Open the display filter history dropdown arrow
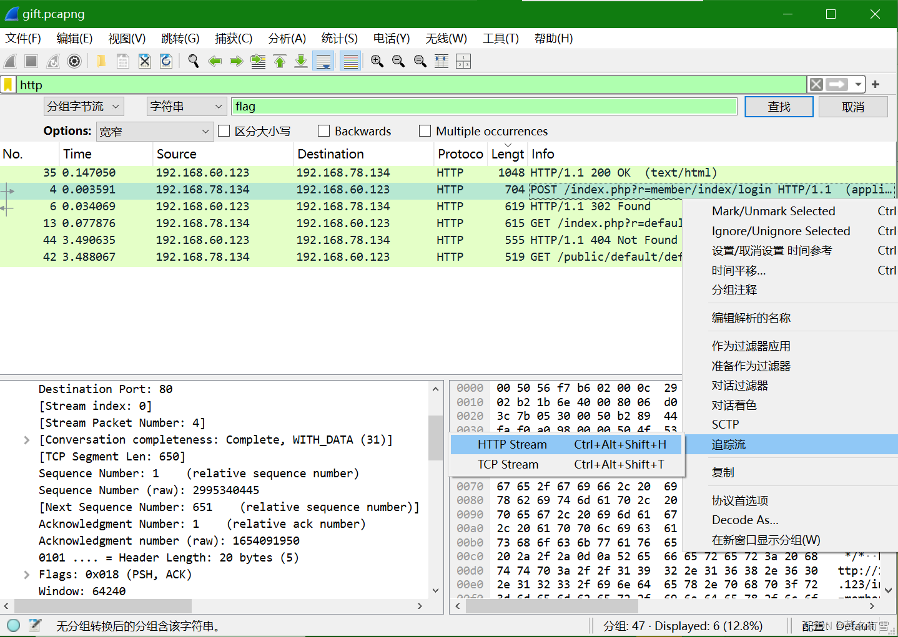Viewport: 898px width, 637px height. (859, 84)
